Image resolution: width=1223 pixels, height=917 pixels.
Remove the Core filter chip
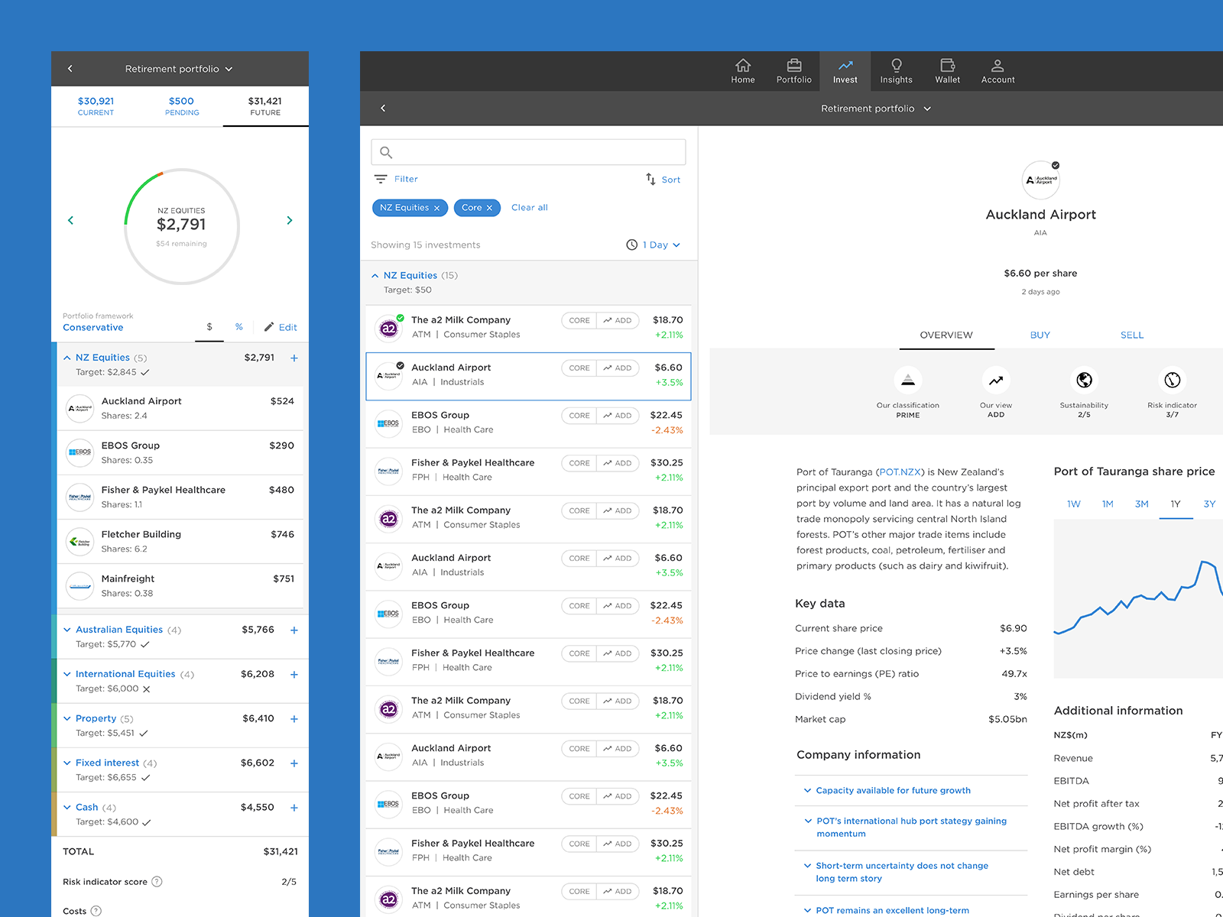pyautogui.click(x=489, y=208)
